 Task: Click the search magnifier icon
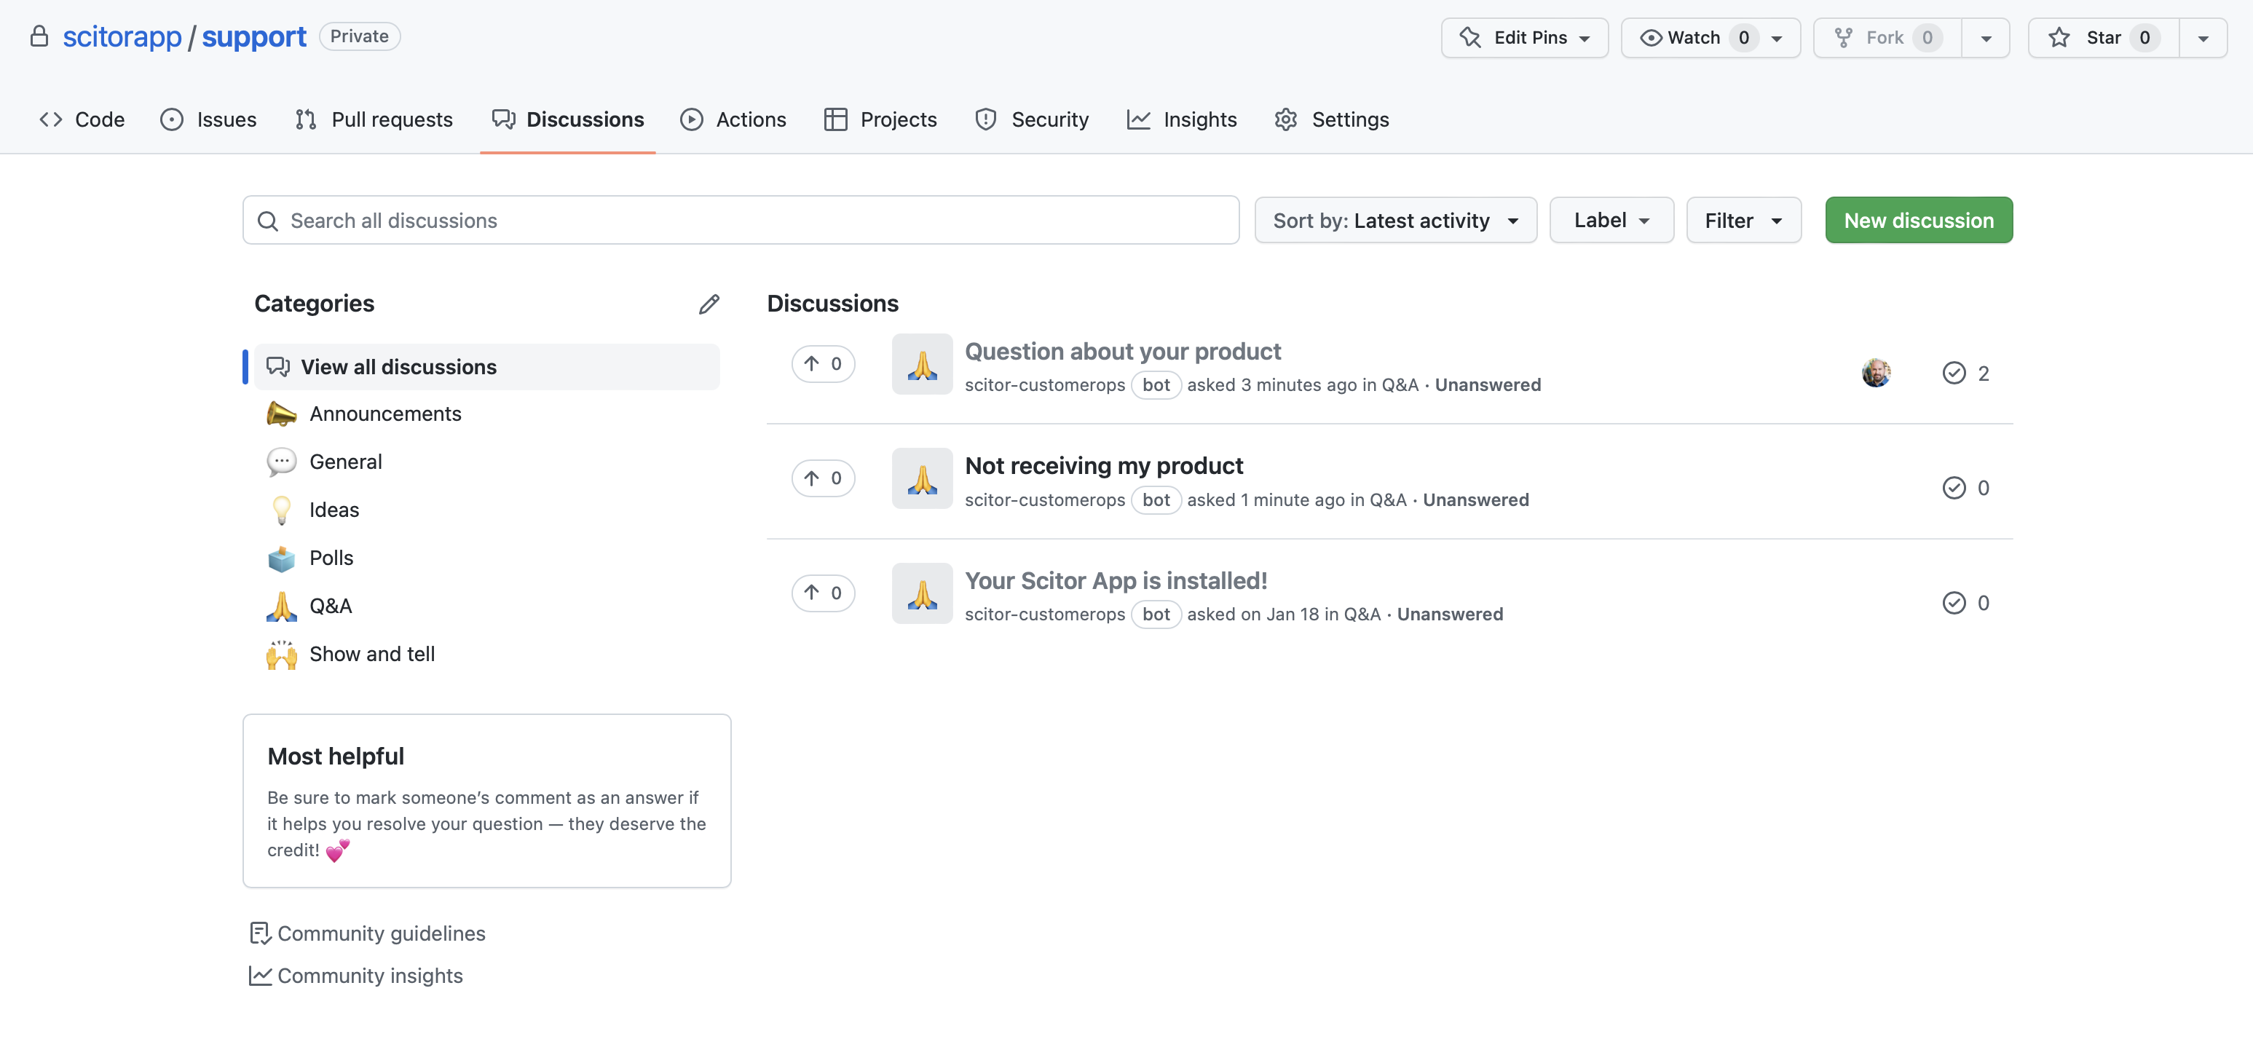pos(268,221)
